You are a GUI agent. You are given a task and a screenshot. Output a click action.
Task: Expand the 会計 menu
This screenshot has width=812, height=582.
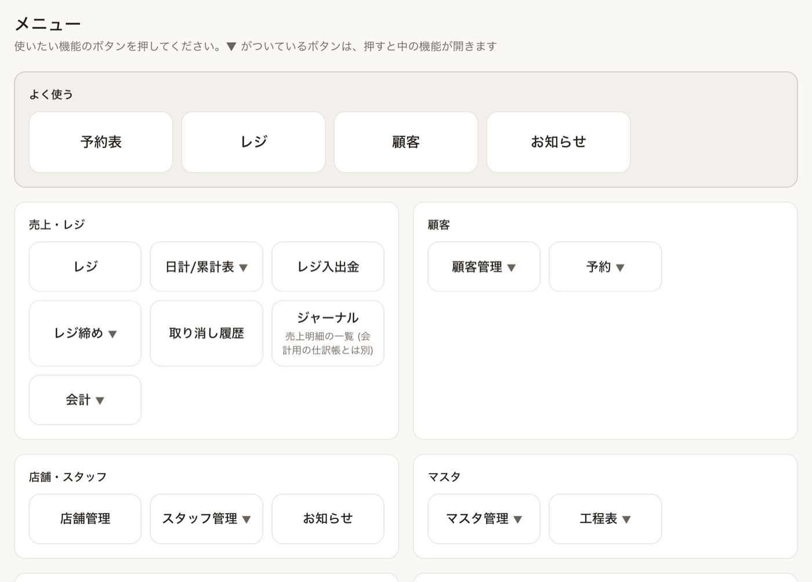coord(85,400)
